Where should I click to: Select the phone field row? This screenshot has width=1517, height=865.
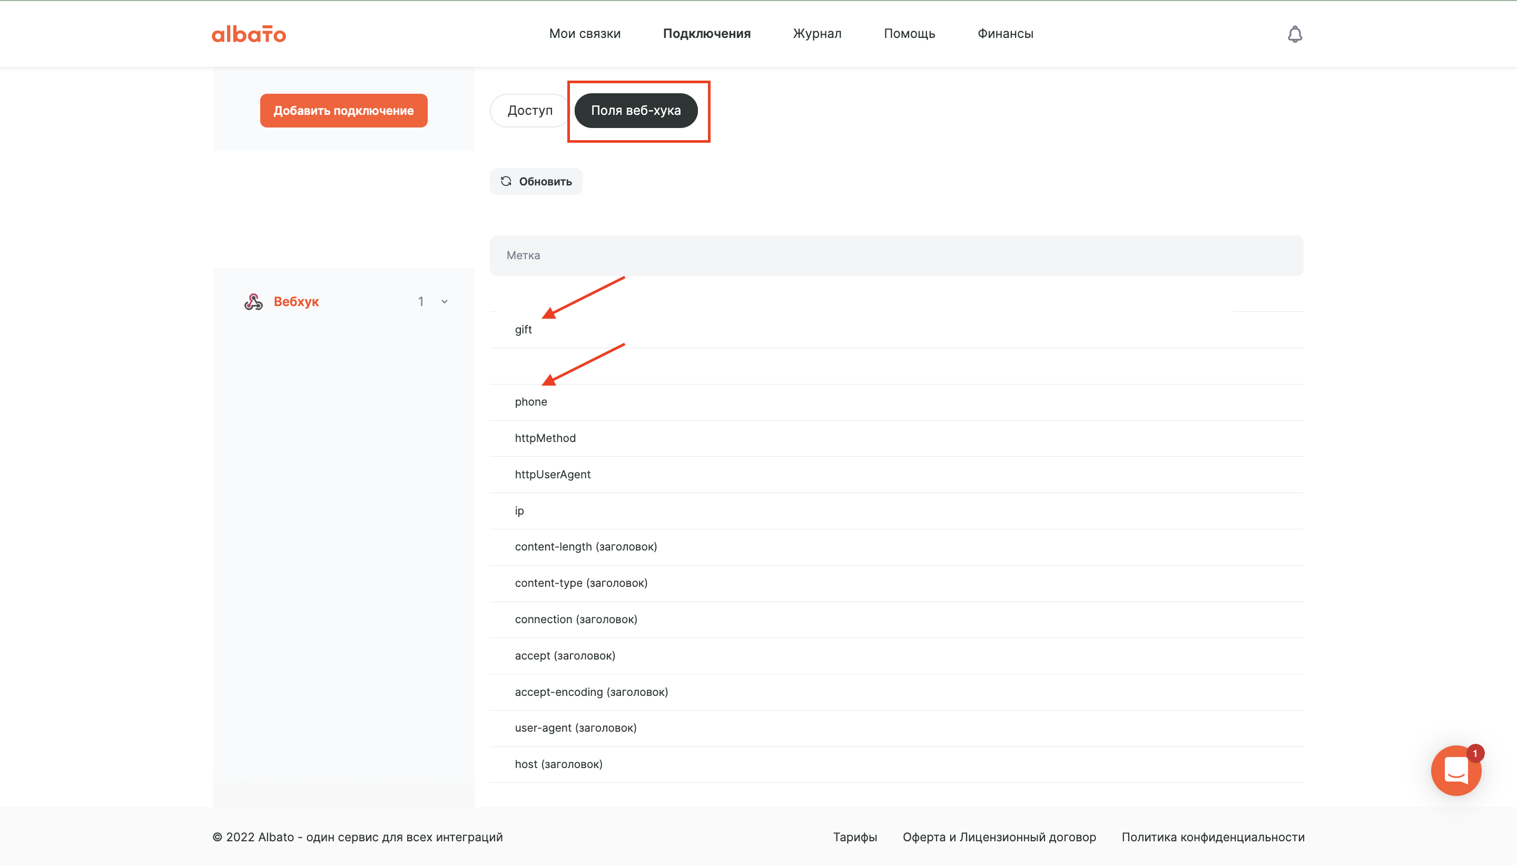tap(897, 402)
